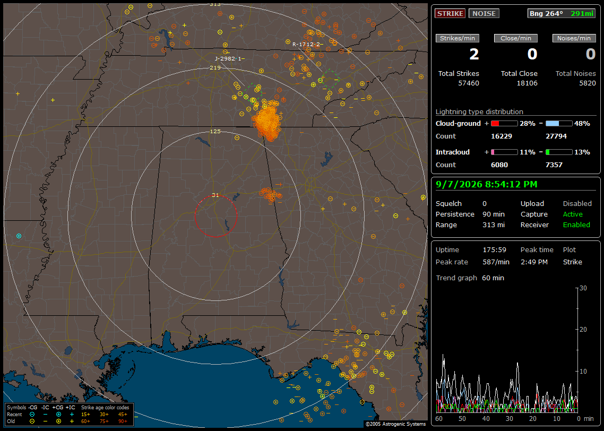Change the Range 313 mi setting
This screenshot has width=604, height=431.
click(x=494, y=225)
